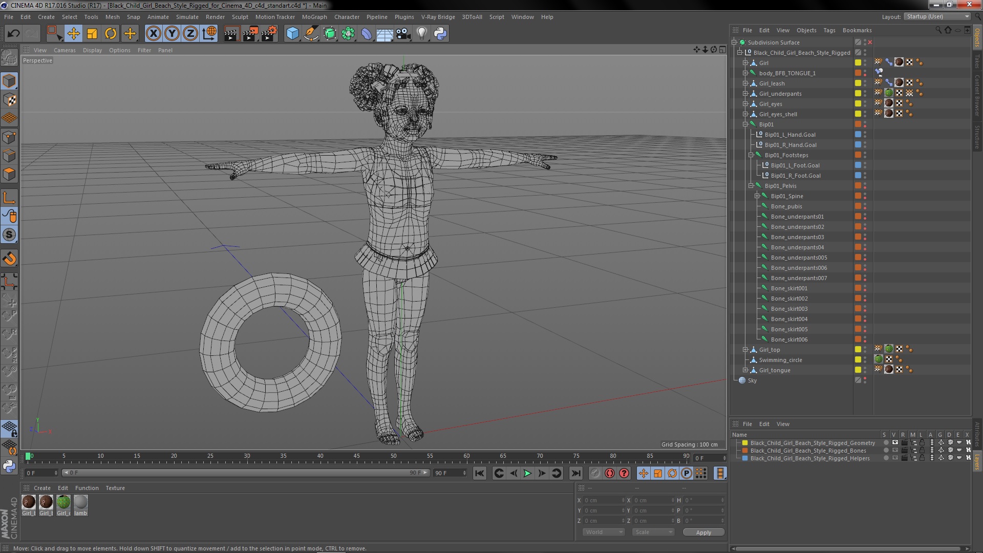Expand the Girl object
This screenshot has width=983, height=553.
click(x=745, y=63)
